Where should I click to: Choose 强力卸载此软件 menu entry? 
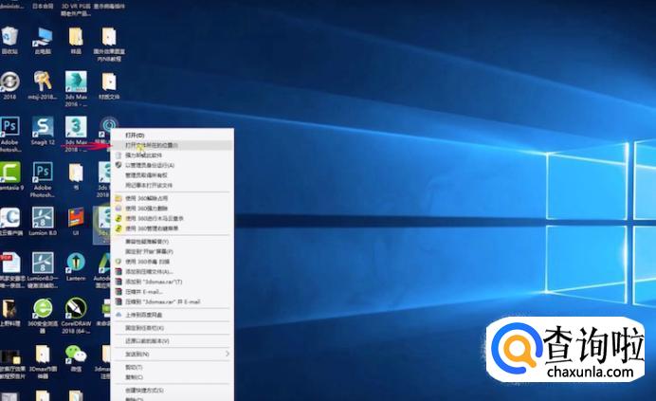pos(172,155)
